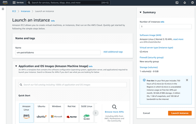Open Info link for Number of instances
This screenshot has height=124, width=196.
tap(162, 22)
